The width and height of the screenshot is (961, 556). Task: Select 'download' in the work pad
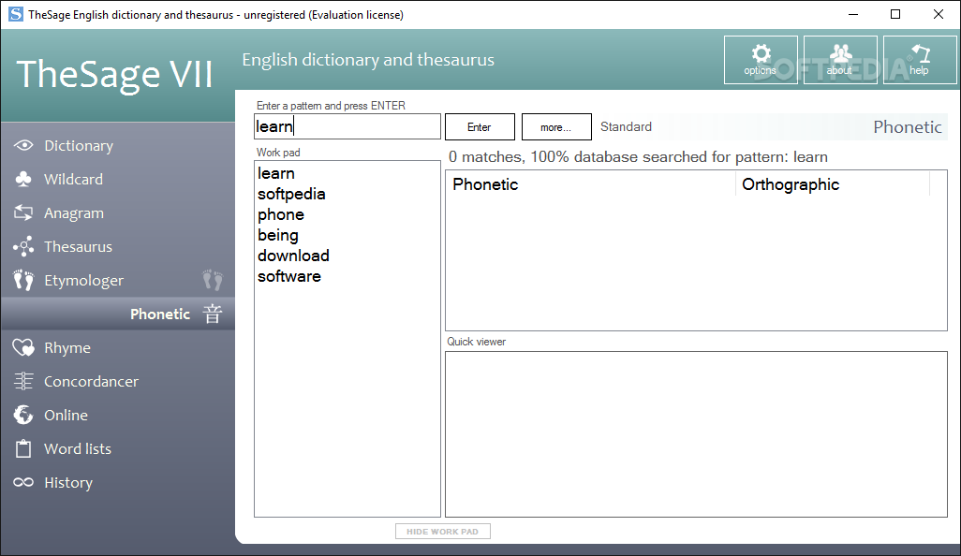tap(293, 256)
